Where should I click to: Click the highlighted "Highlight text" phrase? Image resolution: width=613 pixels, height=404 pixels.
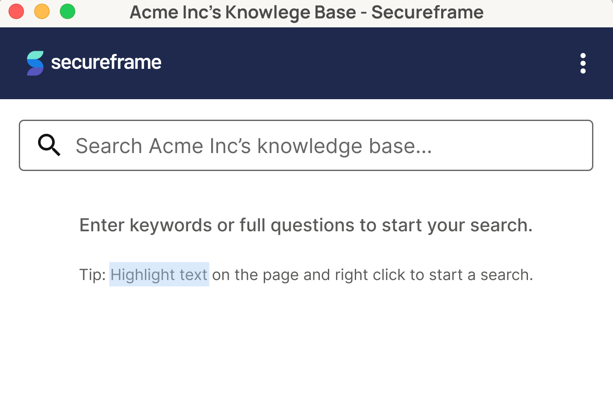point(159,274)
